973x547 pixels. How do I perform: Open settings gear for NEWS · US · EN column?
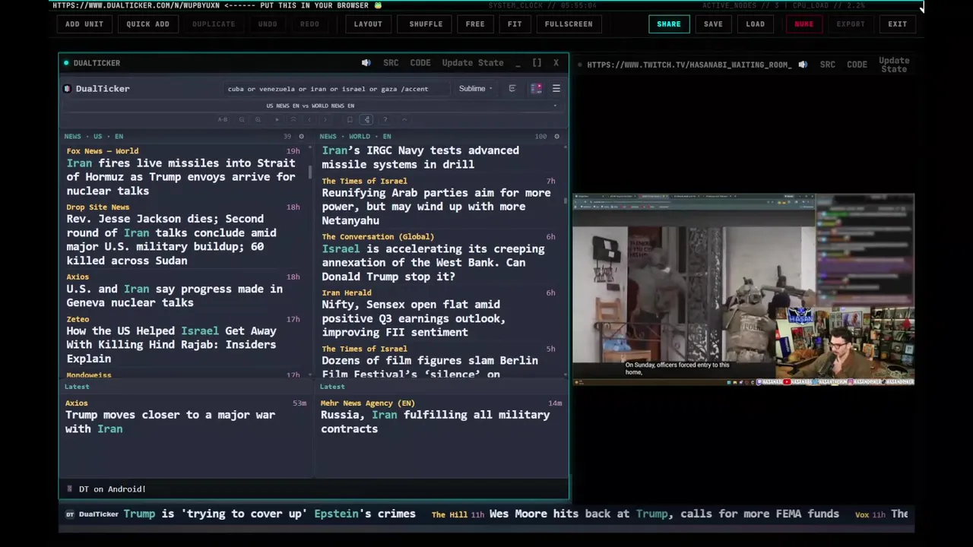301,137
